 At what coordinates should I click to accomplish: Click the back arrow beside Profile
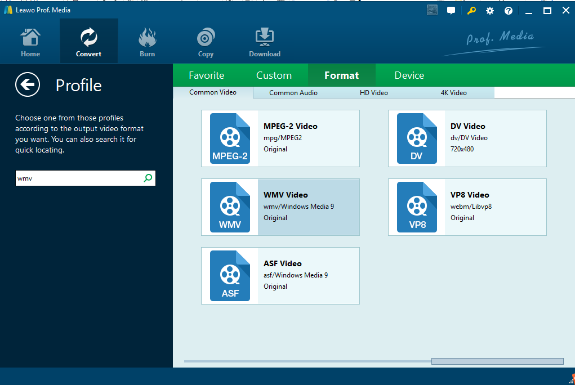(28, 85)
